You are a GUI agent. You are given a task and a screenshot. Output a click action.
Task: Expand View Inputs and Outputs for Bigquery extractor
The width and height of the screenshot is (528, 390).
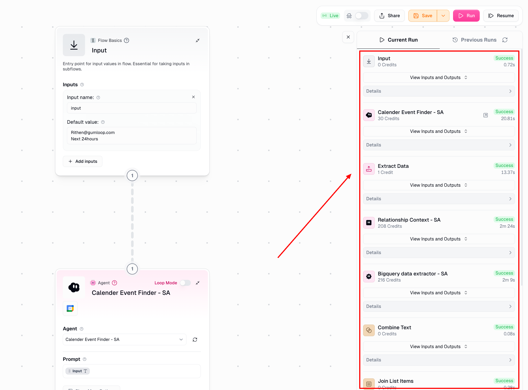(439, 293)
